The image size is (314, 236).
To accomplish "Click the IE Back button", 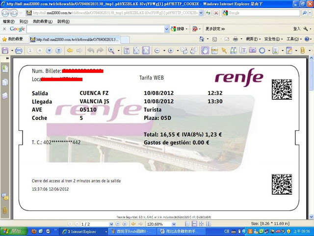I will (5, 13).
